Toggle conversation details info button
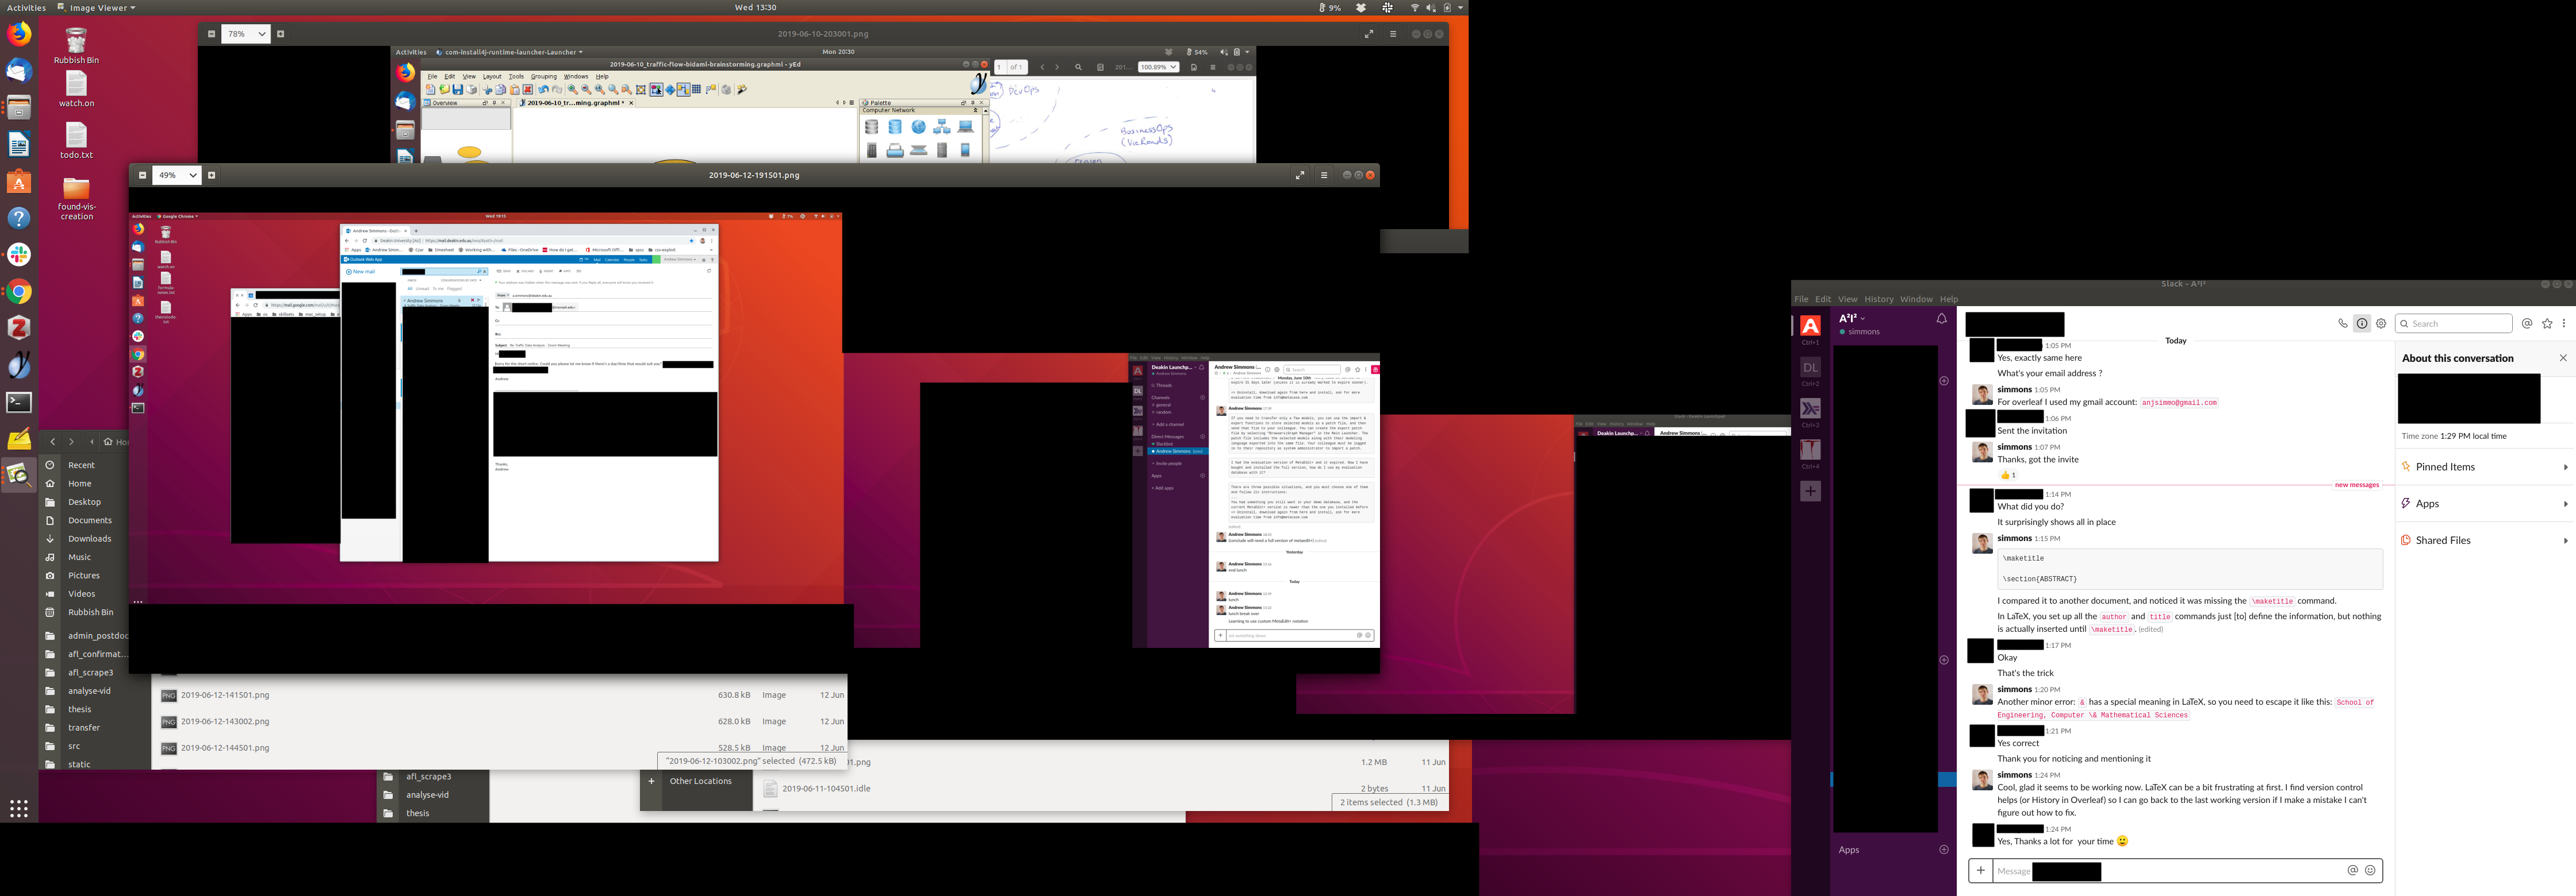Screen dimensions: 2576x896 click(2362, 323)
